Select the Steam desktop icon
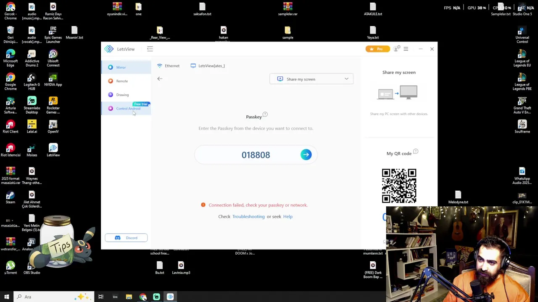The height and width of the screenshot is (302, 538). click(x=11, y=197)
